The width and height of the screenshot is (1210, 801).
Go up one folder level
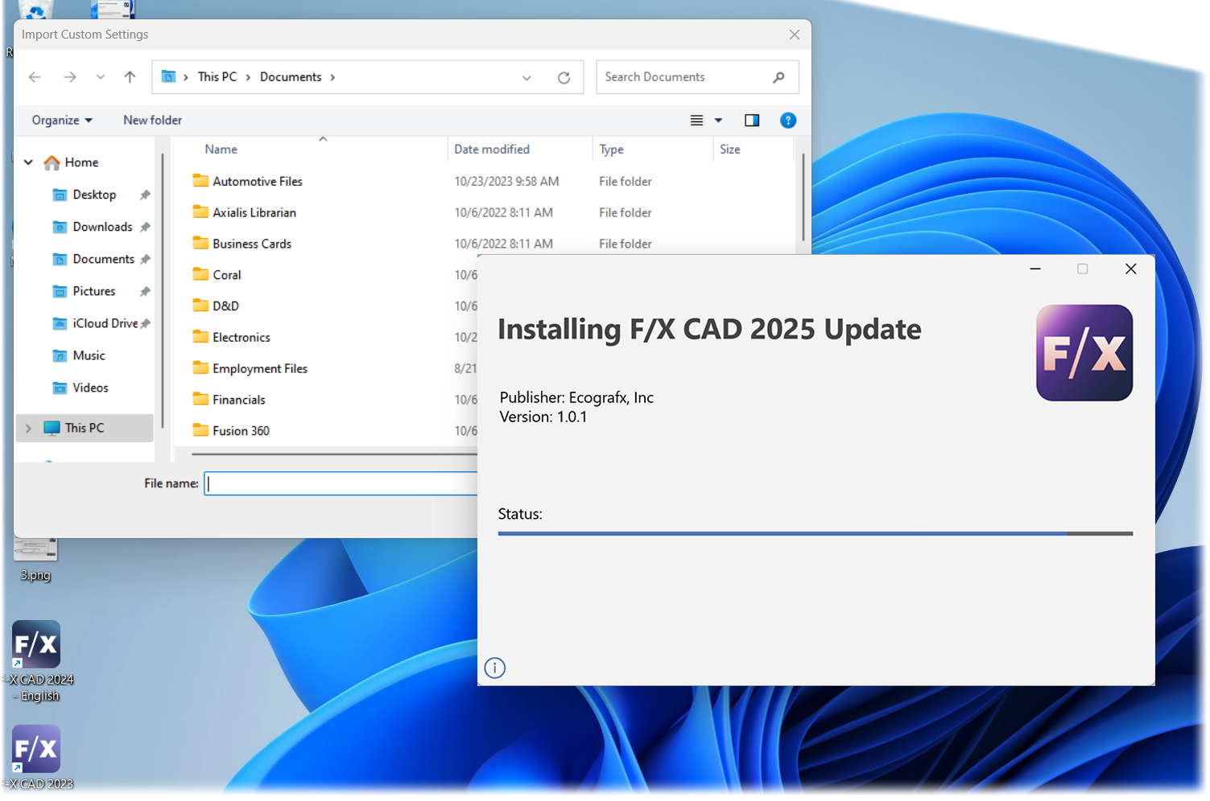130,76
